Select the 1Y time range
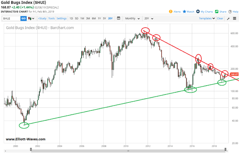Viewport: 239px width, 153px height. click(x=99, y=18)
